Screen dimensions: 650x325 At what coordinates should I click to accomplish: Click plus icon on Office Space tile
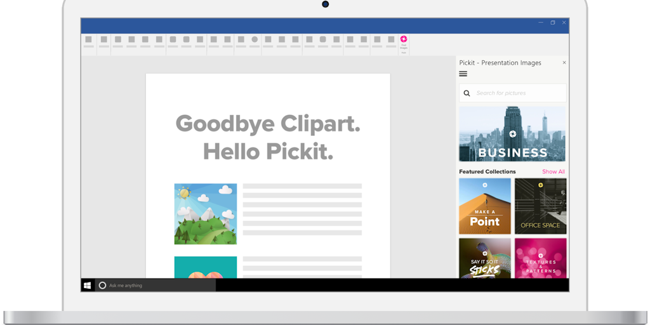[541, 185]
